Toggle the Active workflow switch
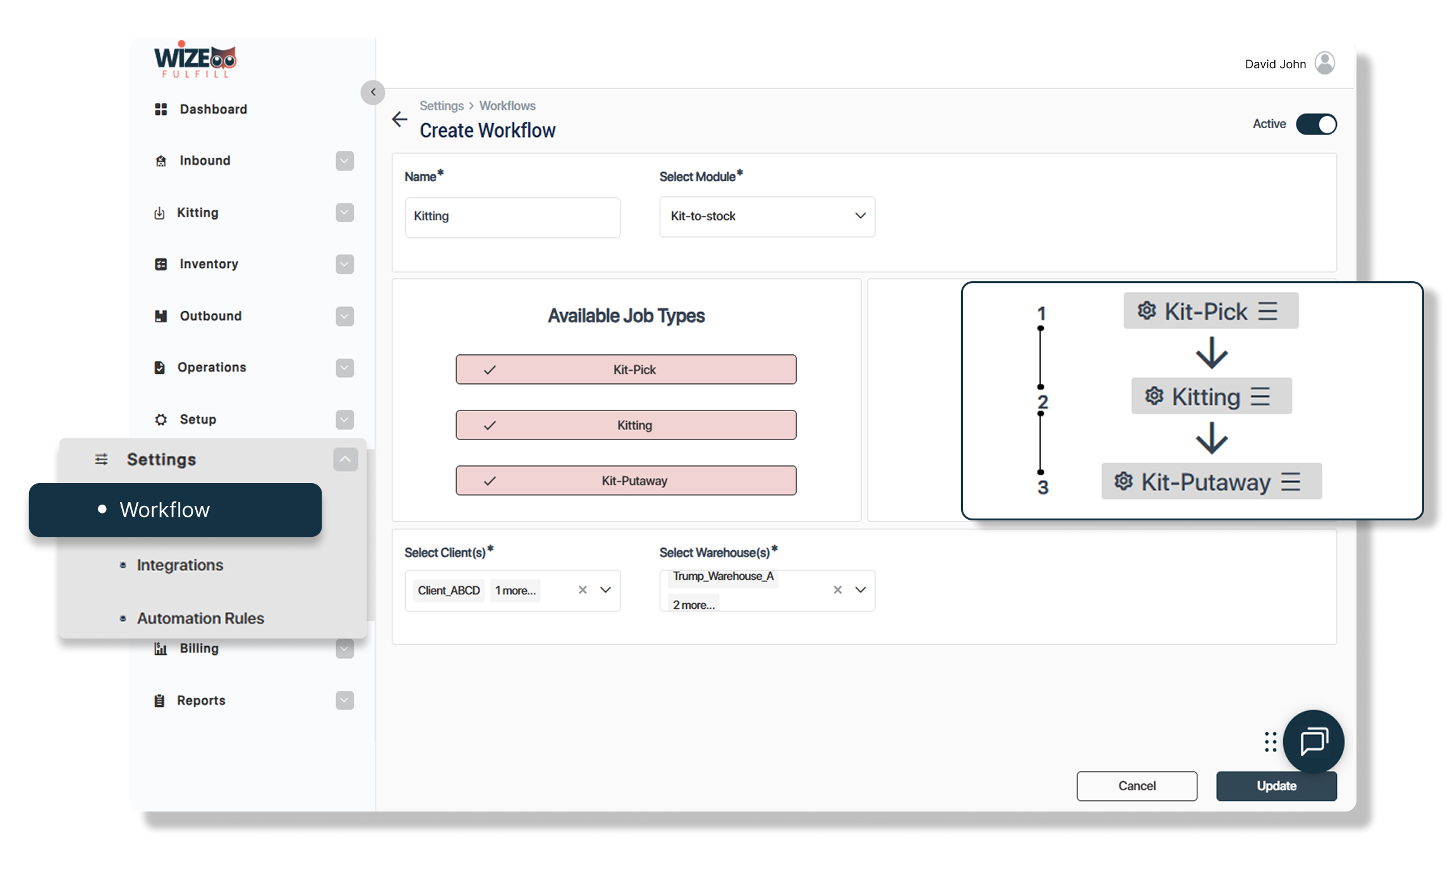1450x881 pixels. click(1316, 124)
